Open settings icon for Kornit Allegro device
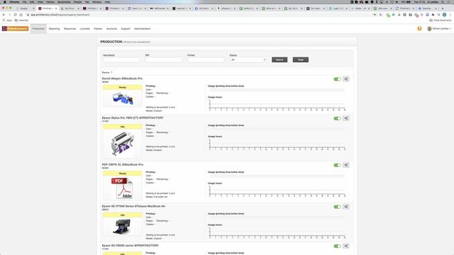The height and width of the screenshot is (255, 454). pos(346,79)
